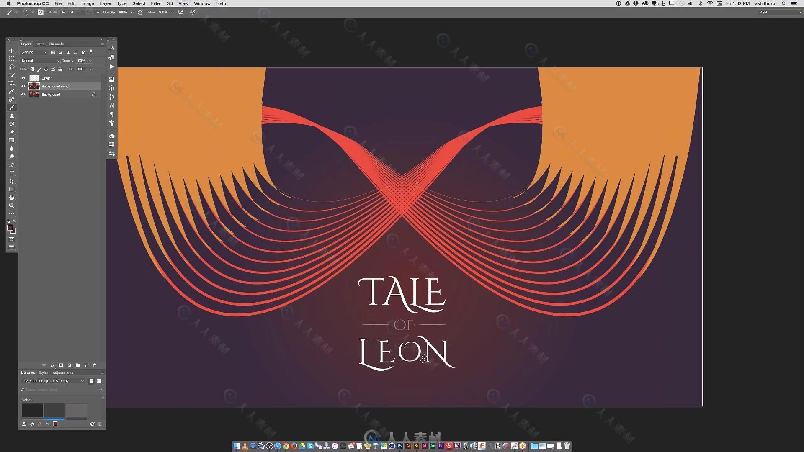Click Background layer thumbnail
Viewport: 804px width, 452px height.
(34, 94)
